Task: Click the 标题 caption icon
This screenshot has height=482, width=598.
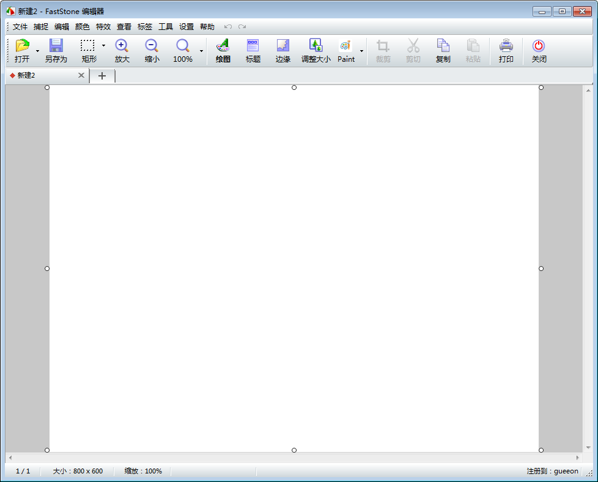Action: [x=253, y=46]
